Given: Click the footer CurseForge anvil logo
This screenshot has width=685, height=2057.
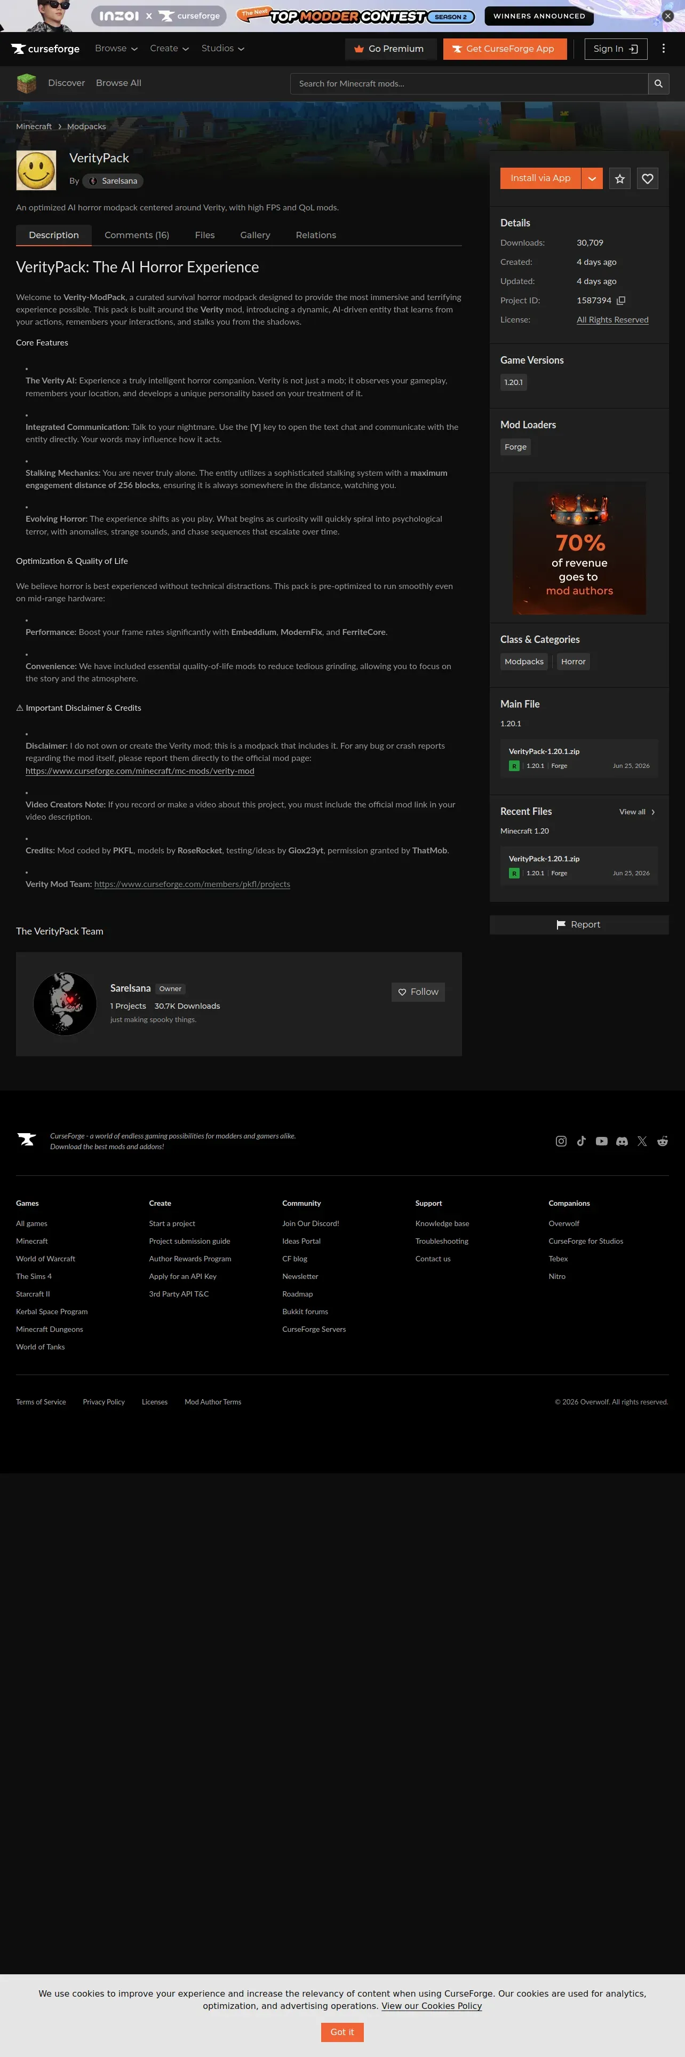Looking at the screenshot, I should [27, 1140].
